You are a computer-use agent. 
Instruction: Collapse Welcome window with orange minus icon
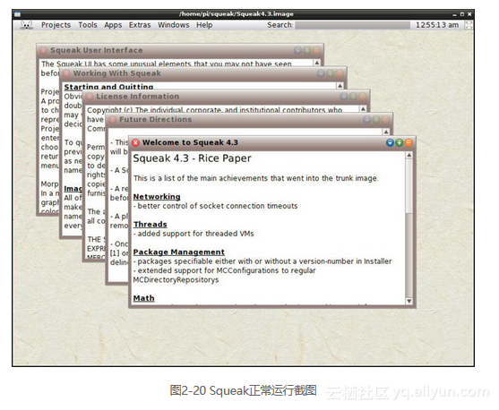(x=409, y=143)
